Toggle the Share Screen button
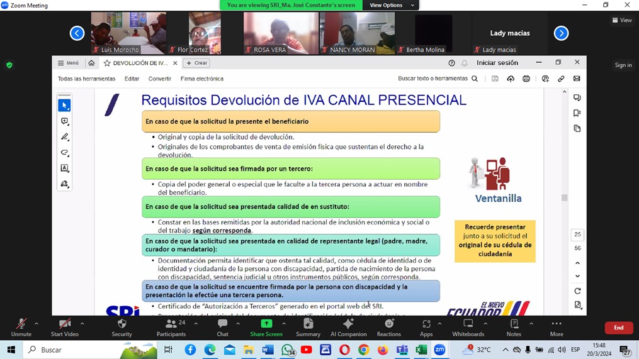Viewport: 639px width, 359px height. click(x=266, y=327)
